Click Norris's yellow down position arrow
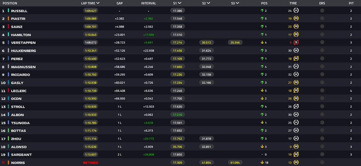This screenshot has width=361, height=166. (262, 163)
